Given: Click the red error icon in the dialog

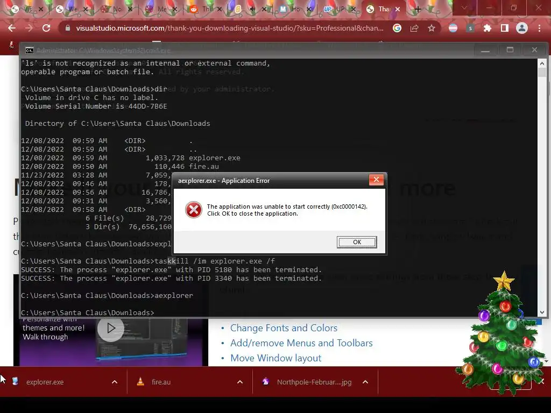Looking at the screenshot, I should coord(193,210).
